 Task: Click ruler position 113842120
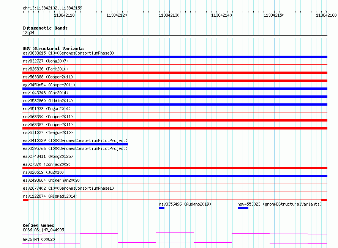coord(117,15)
